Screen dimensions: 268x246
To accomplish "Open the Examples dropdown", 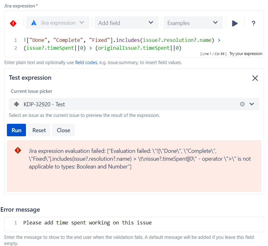I will [x=193, y=23].
